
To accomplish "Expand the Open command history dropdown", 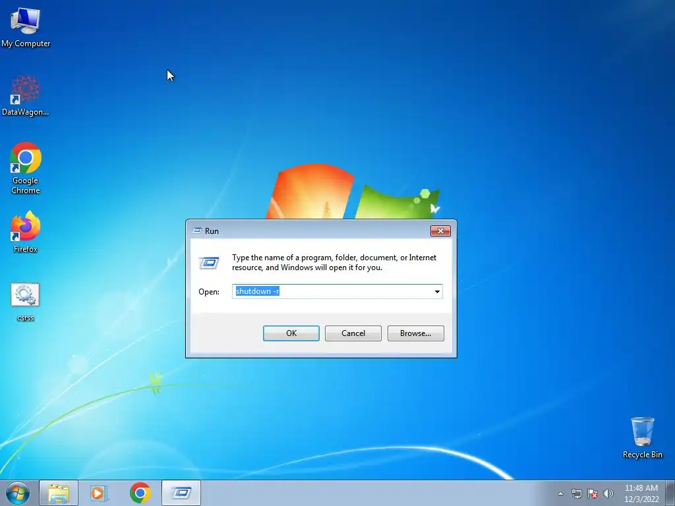I will (x=437, y=291).
